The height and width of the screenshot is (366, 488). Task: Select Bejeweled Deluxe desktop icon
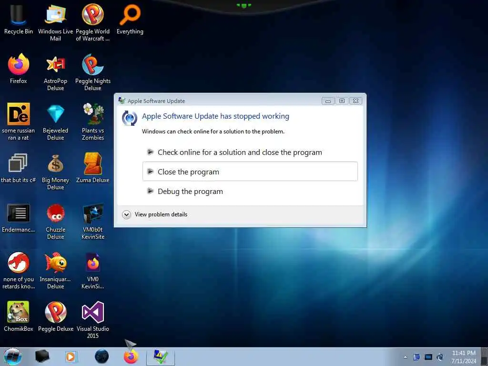point(55,122)
